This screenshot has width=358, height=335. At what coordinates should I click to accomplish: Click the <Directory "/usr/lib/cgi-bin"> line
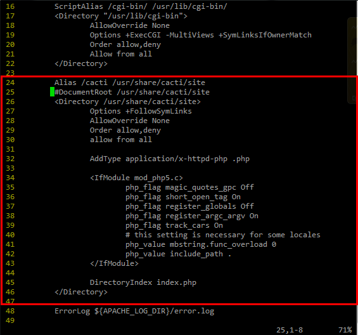pyautogui.click(x=121, y=16)
